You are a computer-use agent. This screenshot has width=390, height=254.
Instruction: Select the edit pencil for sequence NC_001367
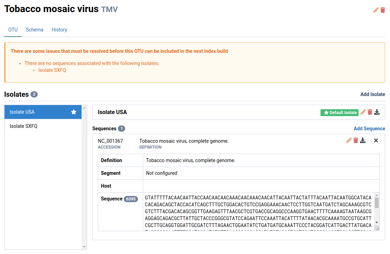point(349,140)
